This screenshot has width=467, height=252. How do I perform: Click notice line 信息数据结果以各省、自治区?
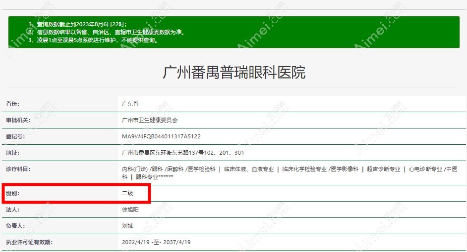(x=107, y=32)
